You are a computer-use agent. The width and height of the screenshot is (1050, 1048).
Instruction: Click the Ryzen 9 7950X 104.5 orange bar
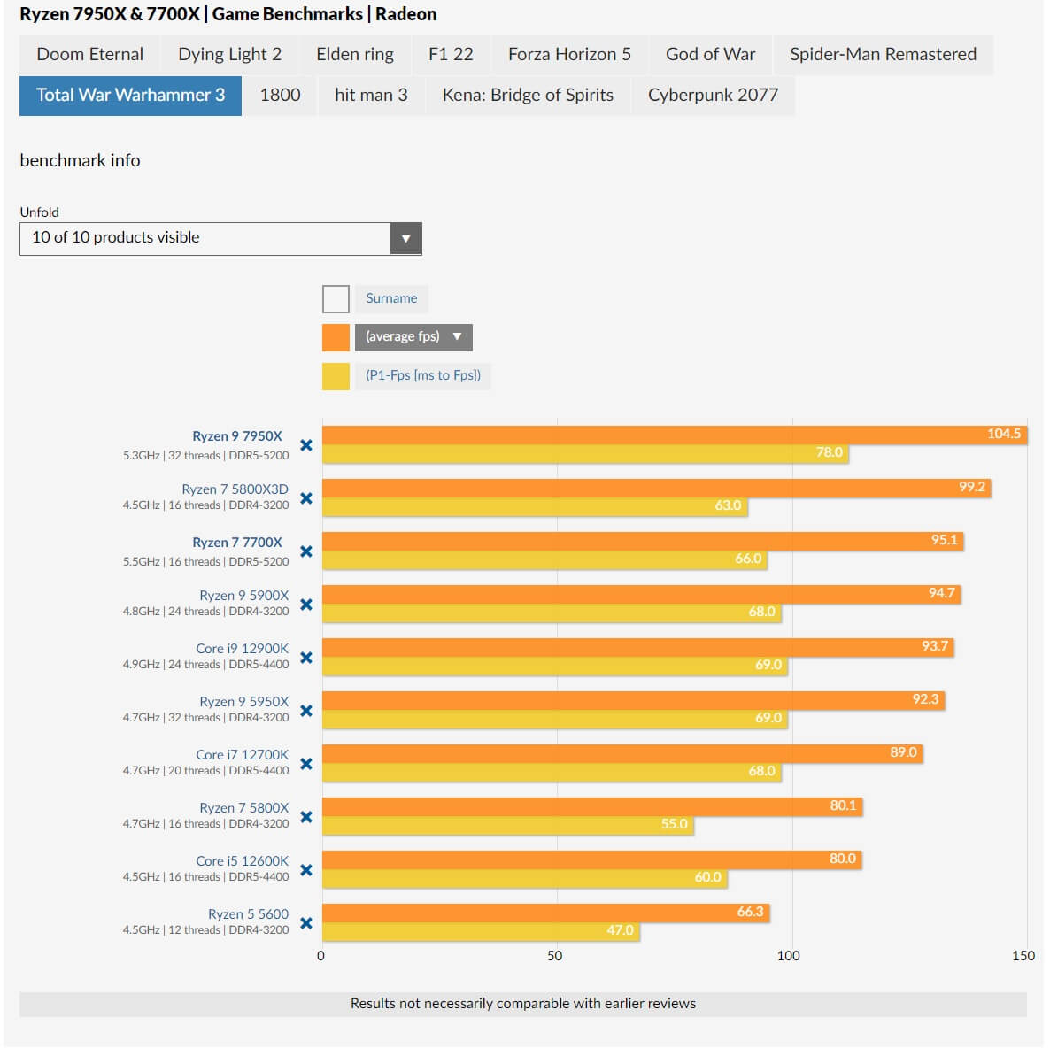(673, 435)
